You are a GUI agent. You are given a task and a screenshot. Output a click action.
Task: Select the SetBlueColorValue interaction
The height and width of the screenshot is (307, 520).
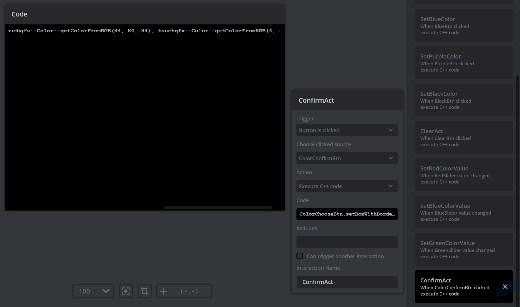463,212
